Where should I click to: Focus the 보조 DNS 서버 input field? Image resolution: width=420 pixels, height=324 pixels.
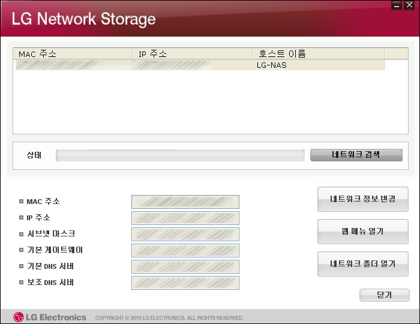point(185,283)
